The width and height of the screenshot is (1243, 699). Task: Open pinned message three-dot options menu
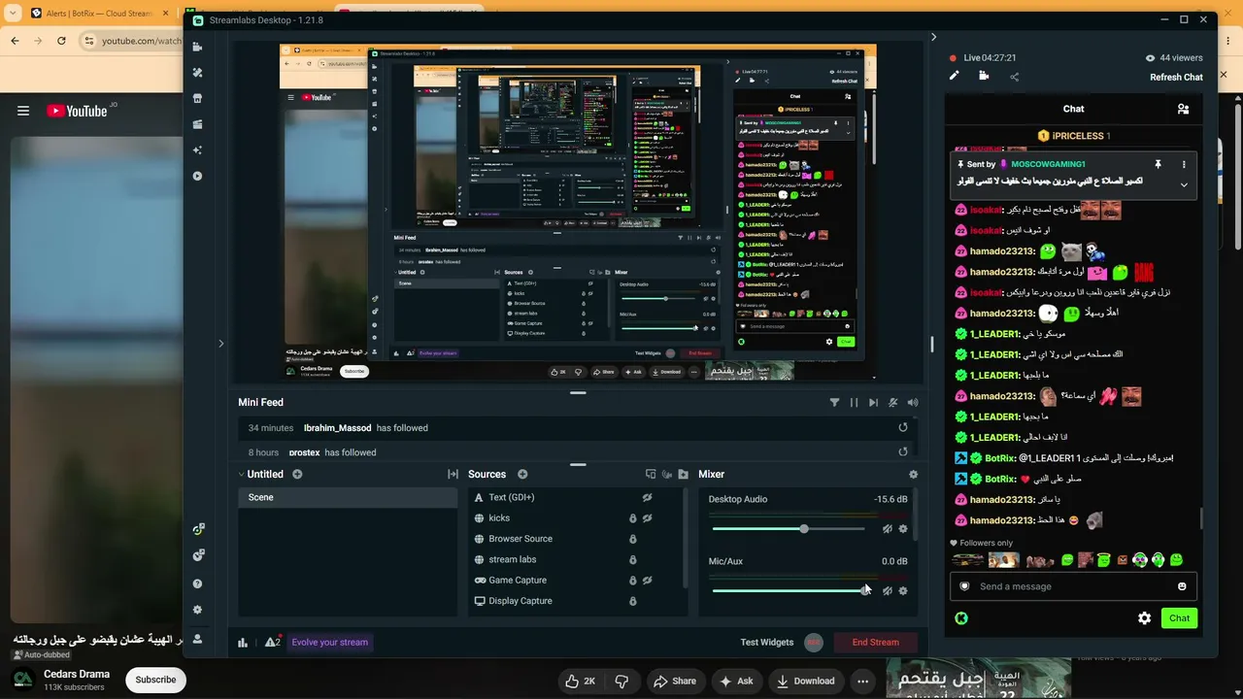[x=1184, y=164]
